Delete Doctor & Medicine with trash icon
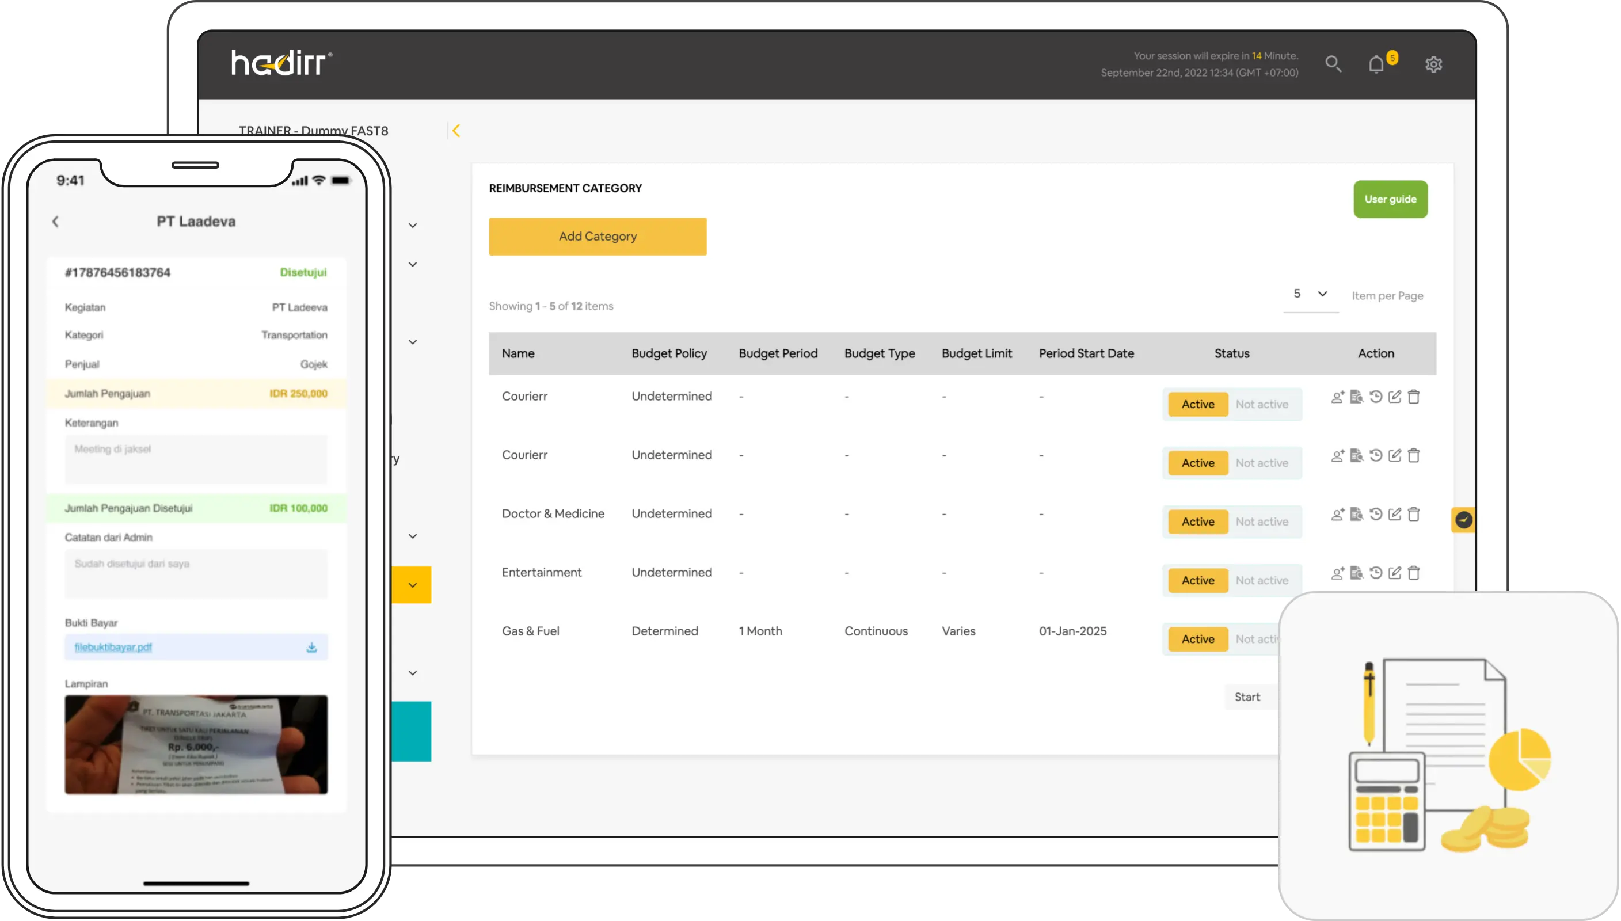Image resolution: width=1621 pixels, height=921 pixels. coord(1414,514)
